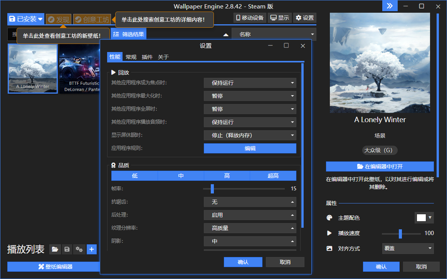The height and width of the screenshot is (279, 447).
Task: Open mobile device pairing button
Action: click(x=250, y=18)
